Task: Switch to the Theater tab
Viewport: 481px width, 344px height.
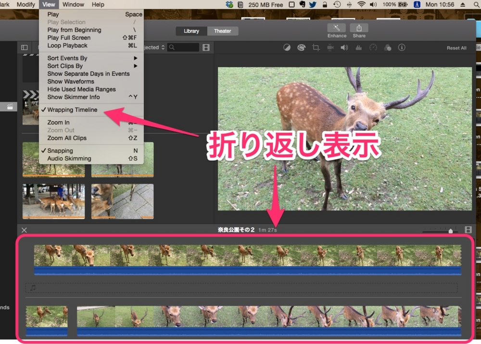Action: (223, 31)
